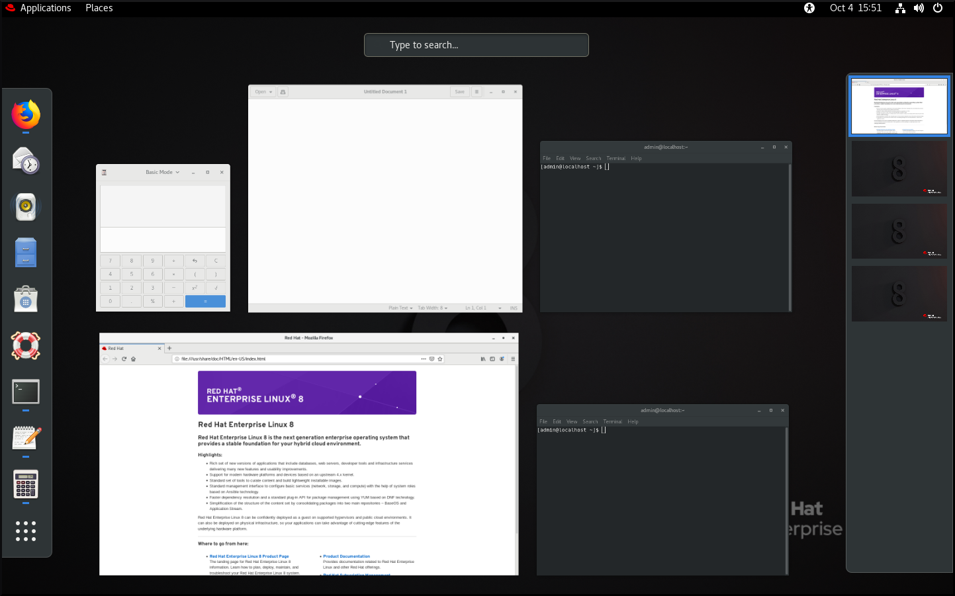Open accessibility menu in top bar
The height and width of the screenshot is (596, 955).
809,8
